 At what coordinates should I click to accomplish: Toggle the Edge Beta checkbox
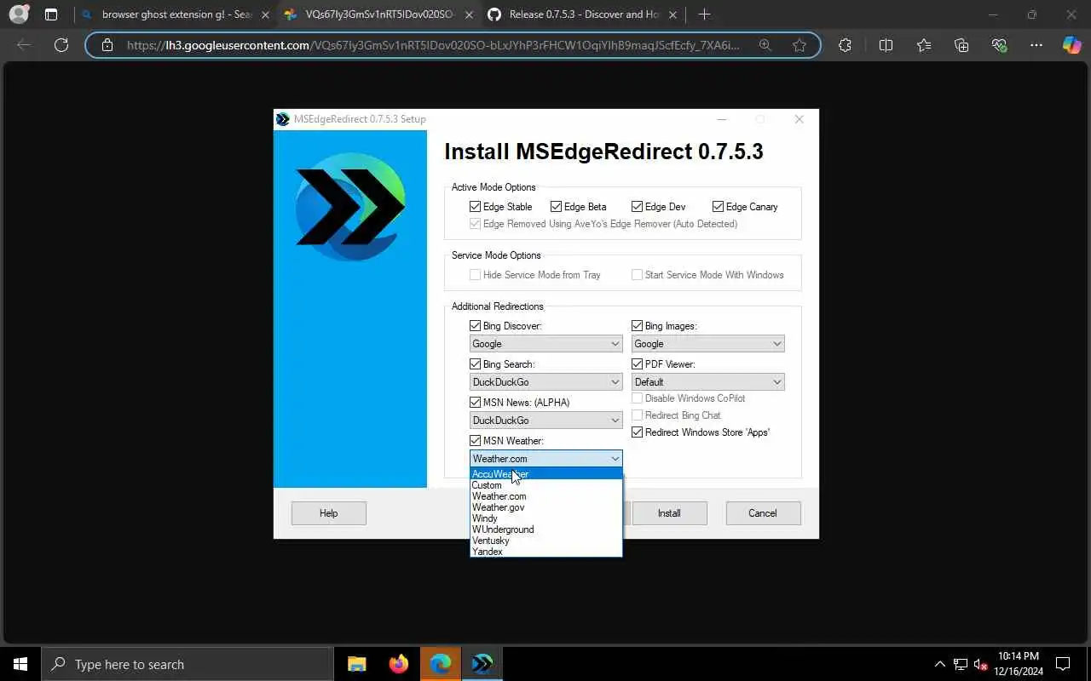pyautogui.click(x=557, y=207)
